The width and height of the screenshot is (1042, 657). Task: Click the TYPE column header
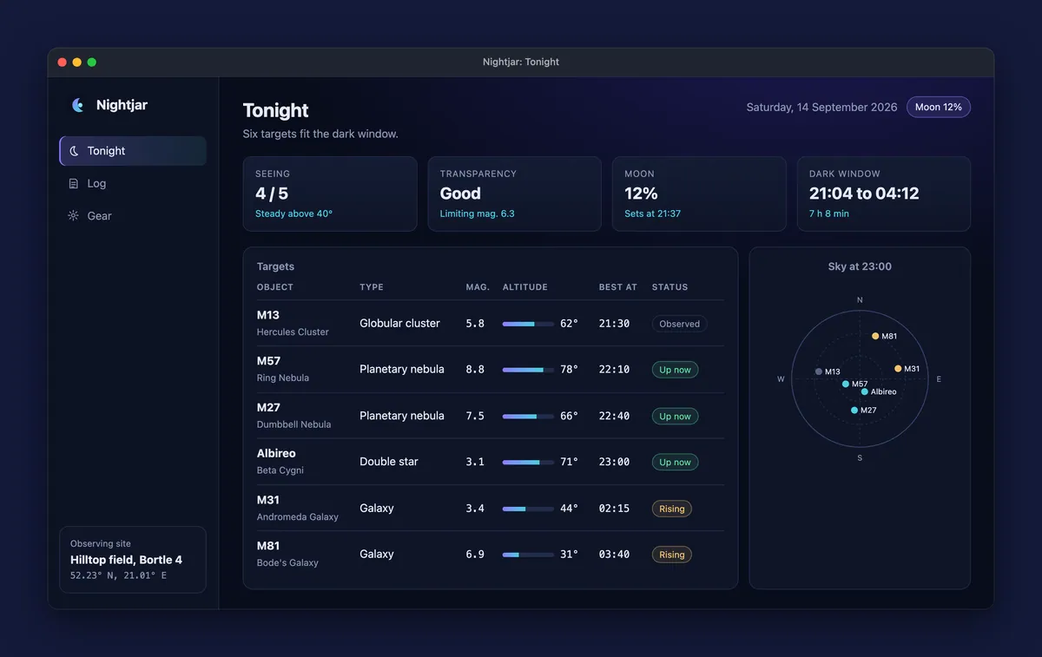click(372, 287)
